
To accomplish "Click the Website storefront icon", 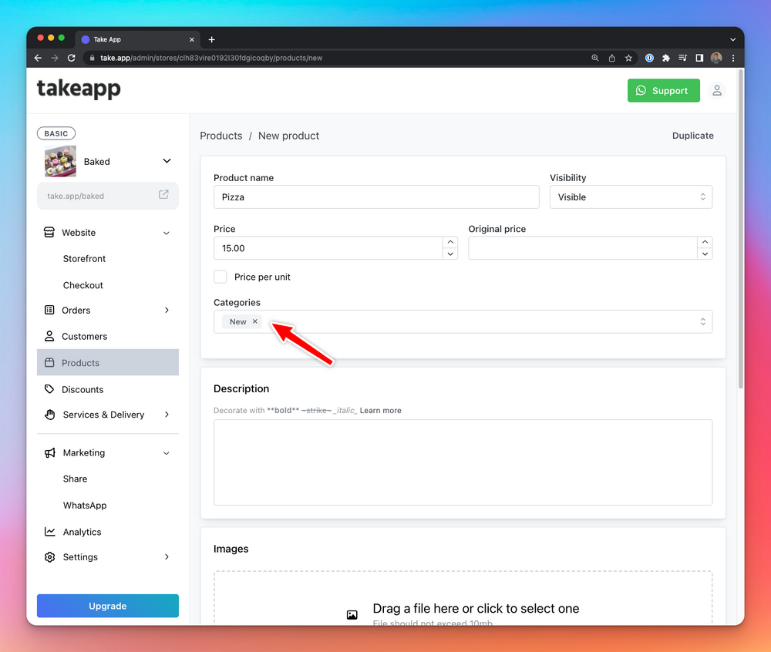I will pos(49,233).
